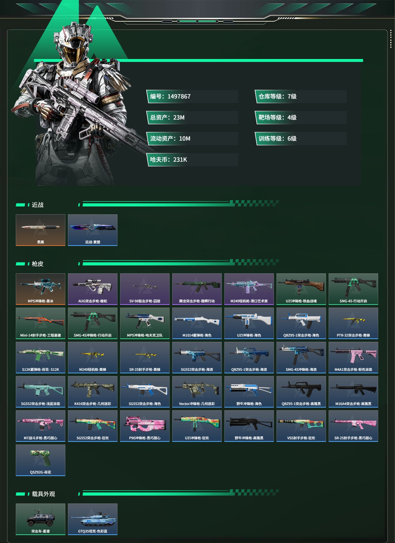This screenshot has width=395, height=543.
Task: Open the 野牛冲锋枪-海色 skin card
Action: coord(249,392)
